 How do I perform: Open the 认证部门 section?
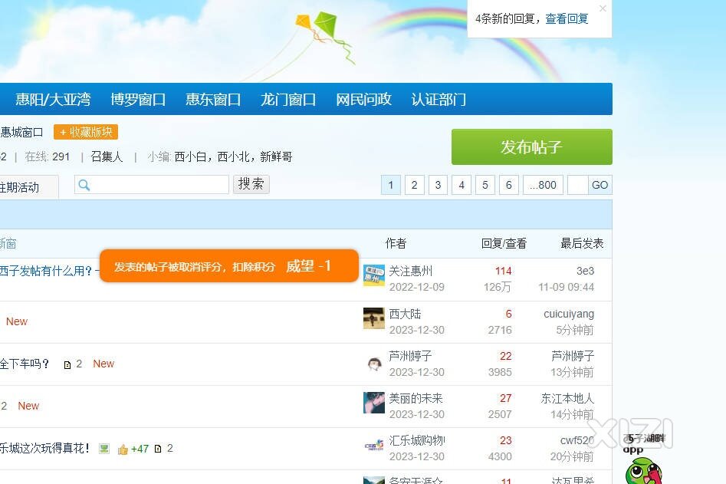click(439, 99)
